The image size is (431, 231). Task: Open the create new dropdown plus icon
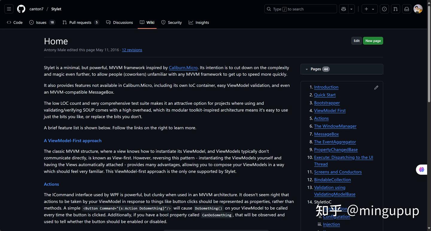pos(366,9)
